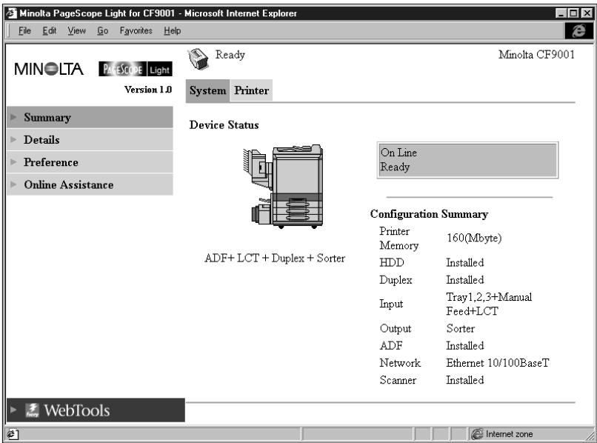This screenshot has height=443, width=597.
Task: Click the Ethernet 10/100BaseT value
Action: tap(498, 363)
